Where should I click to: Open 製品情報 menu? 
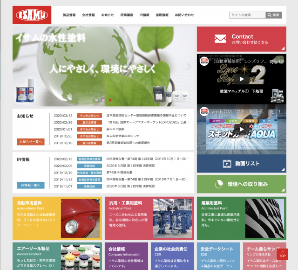pos(69,15)
